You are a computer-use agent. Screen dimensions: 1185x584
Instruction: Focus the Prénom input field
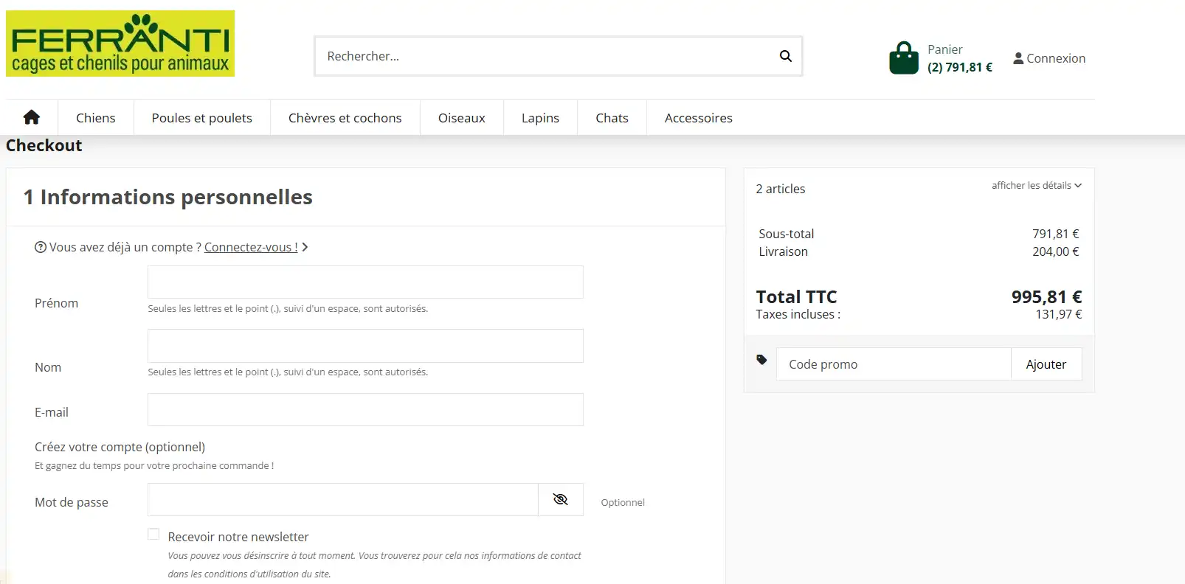[365, 282]
